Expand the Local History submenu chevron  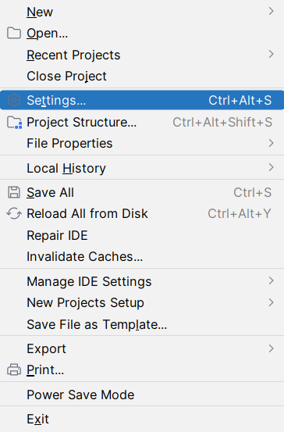coord(271,167)
